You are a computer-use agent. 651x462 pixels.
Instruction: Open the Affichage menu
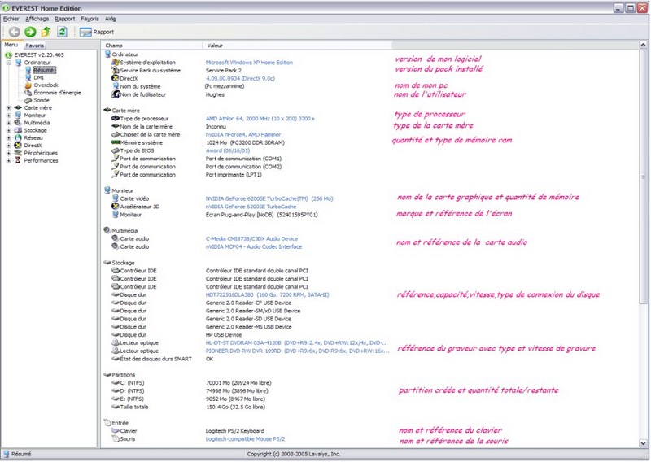37,19
